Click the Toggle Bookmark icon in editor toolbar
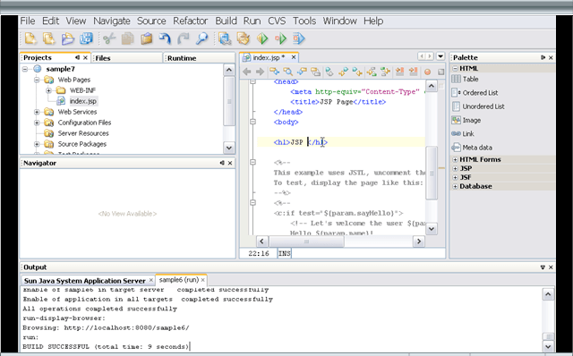573x356 pixels. [329, 72]
